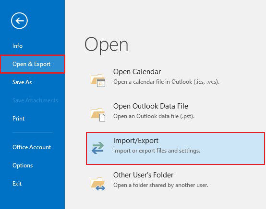Image resolution: width=266 pixels, height=209 pixels.
Task: Click the back arrow circle icon
Action: [x=19, y=21]
